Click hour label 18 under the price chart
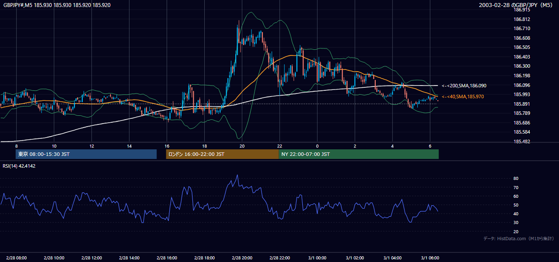This screenshot has height=262, width=559. pos(204,146)
